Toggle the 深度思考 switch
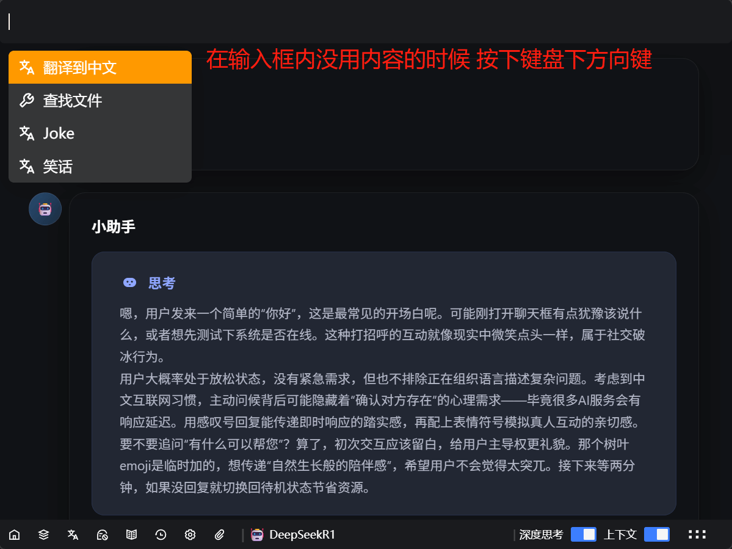The width and height of the screenshot is (732, 549). [x=583, y=535]
